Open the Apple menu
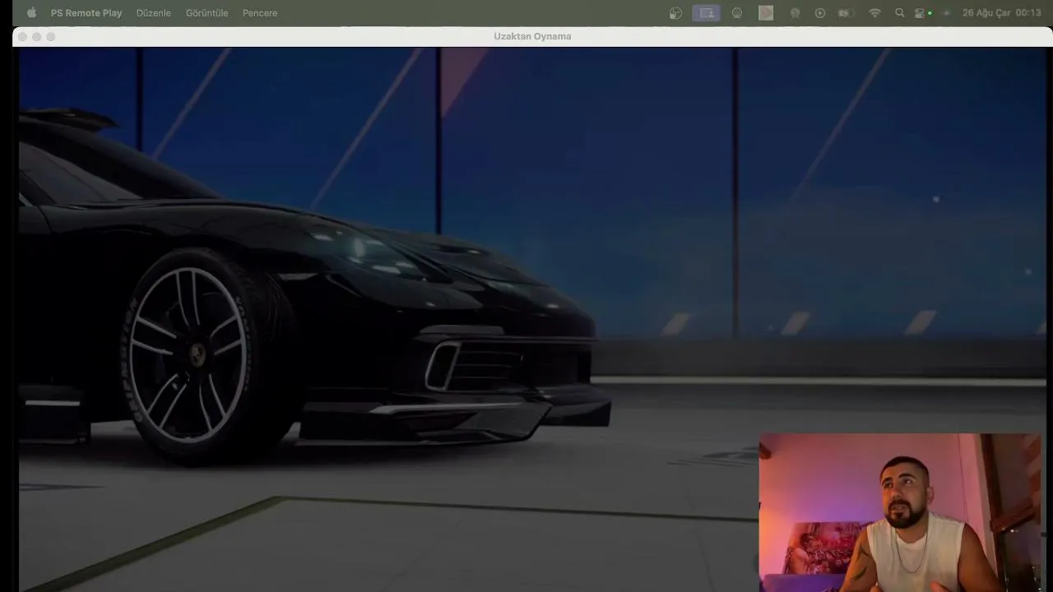Screen dimensions: 1053x592 coord(31,13)
